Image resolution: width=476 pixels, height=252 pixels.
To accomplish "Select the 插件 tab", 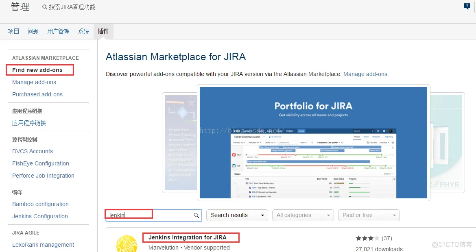I will 103,31.
